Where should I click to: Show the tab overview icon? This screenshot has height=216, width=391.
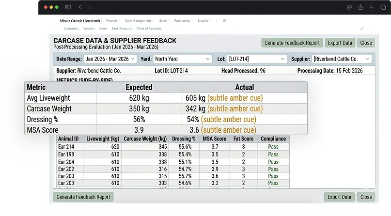coord(383,7)
